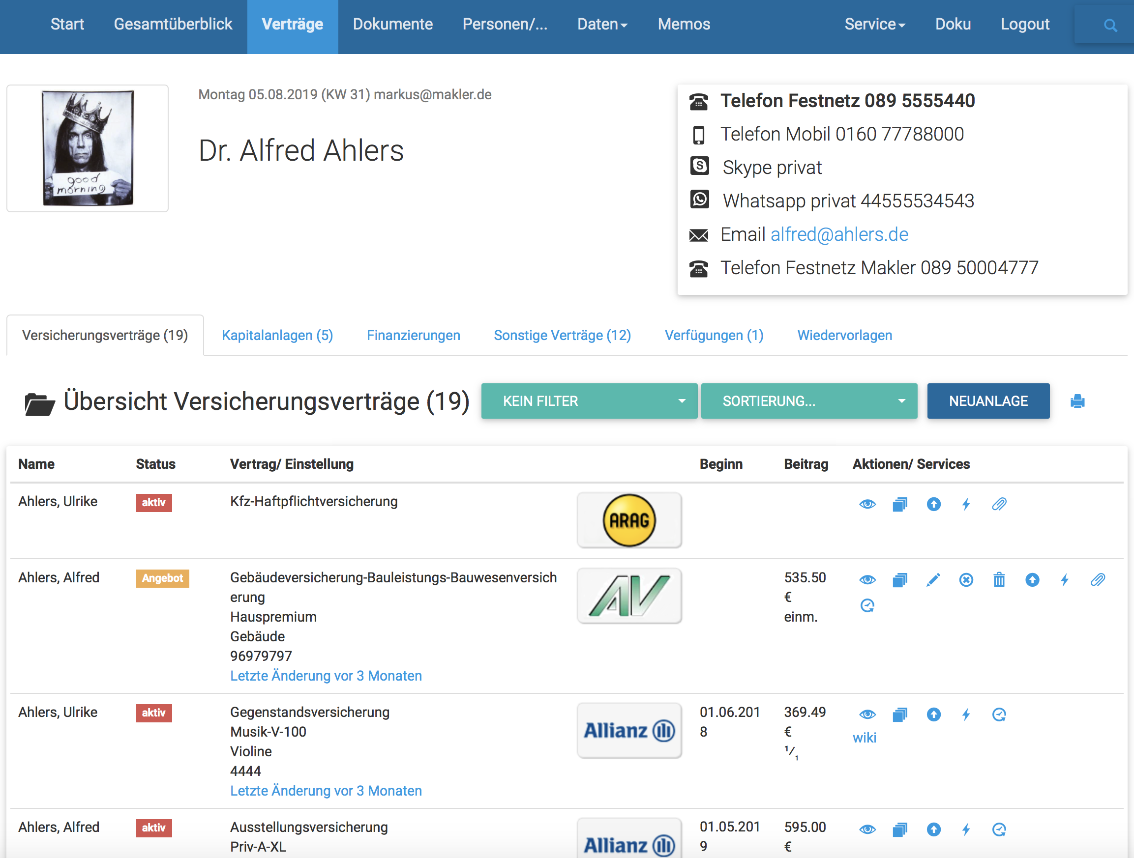Click the alfred@ahlers.de email link
This screenshot has height=858, width=1134.
coord(839,234)
